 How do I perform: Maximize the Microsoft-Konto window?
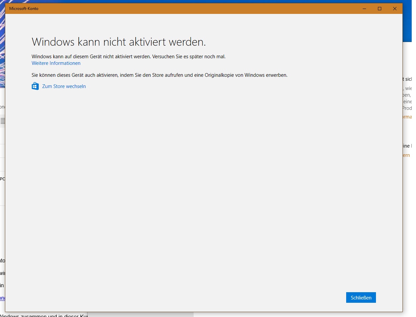point(380,9)
